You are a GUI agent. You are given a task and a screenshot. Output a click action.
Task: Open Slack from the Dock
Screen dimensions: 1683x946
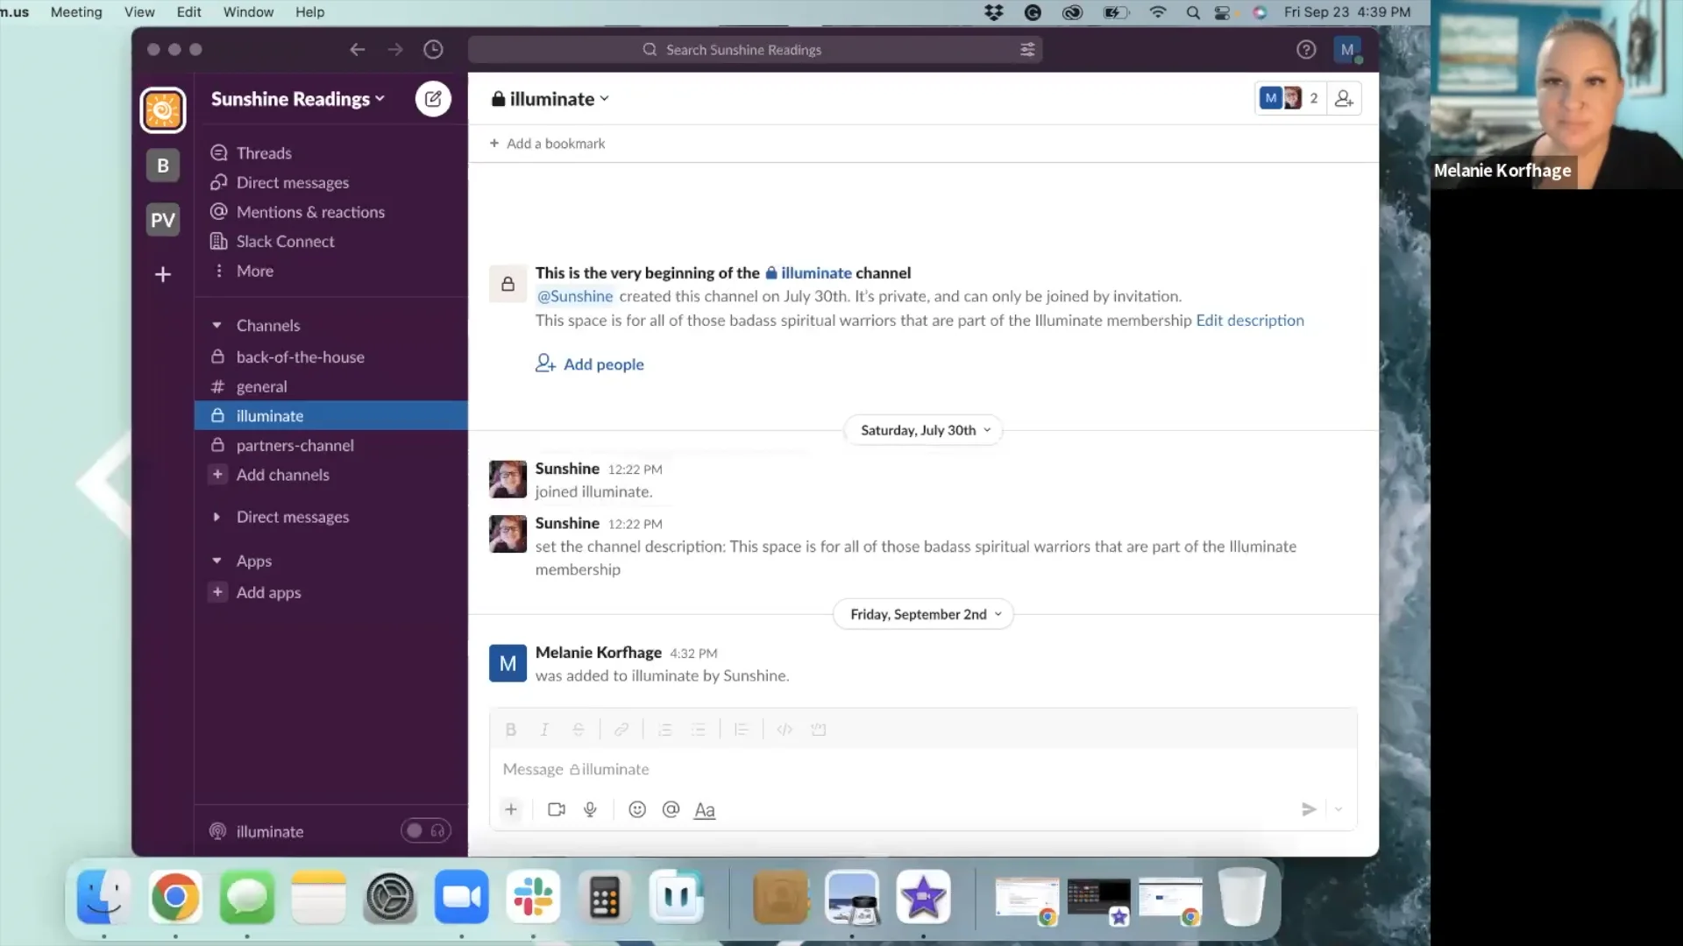pyautogui.click(x=533, y=898)
